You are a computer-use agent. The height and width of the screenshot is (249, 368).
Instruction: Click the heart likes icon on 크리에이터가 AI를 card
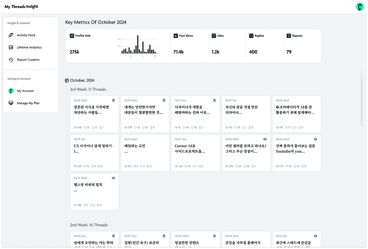286,127
